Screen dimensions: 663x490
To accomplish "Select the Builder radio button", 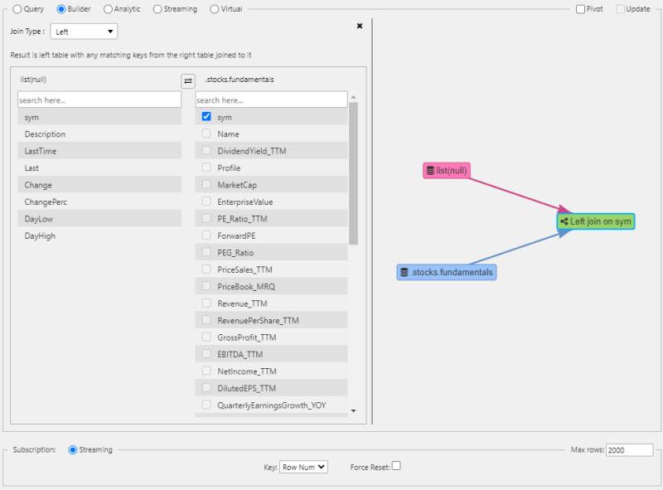I will click(61, 9).
